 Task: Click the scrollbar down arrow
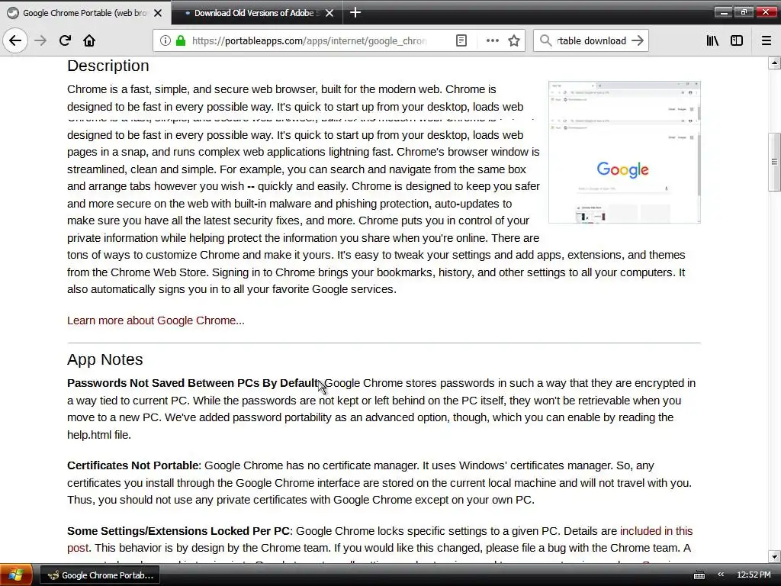774,556
